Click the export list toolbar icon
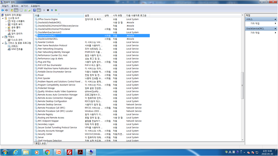This screenshot has width=278, height=156. coord(29,10)
